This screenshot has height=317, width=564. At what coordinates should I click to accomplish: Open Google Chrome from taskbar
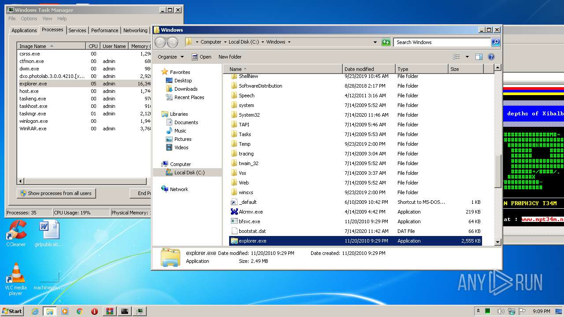80,311
